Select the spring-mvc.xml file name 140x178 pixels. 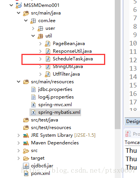coord(55,105)
